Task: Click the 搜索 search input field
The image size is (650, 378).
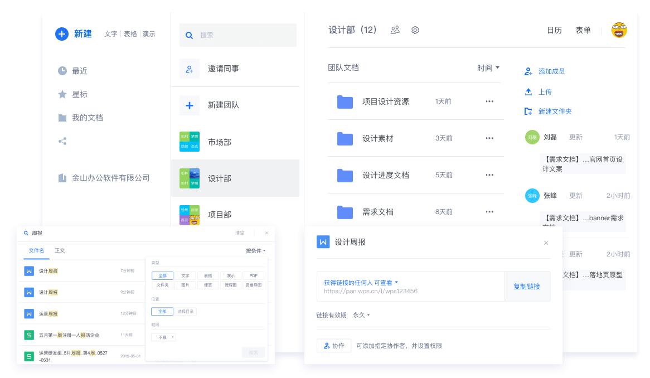Action: (x=238, y=35)
